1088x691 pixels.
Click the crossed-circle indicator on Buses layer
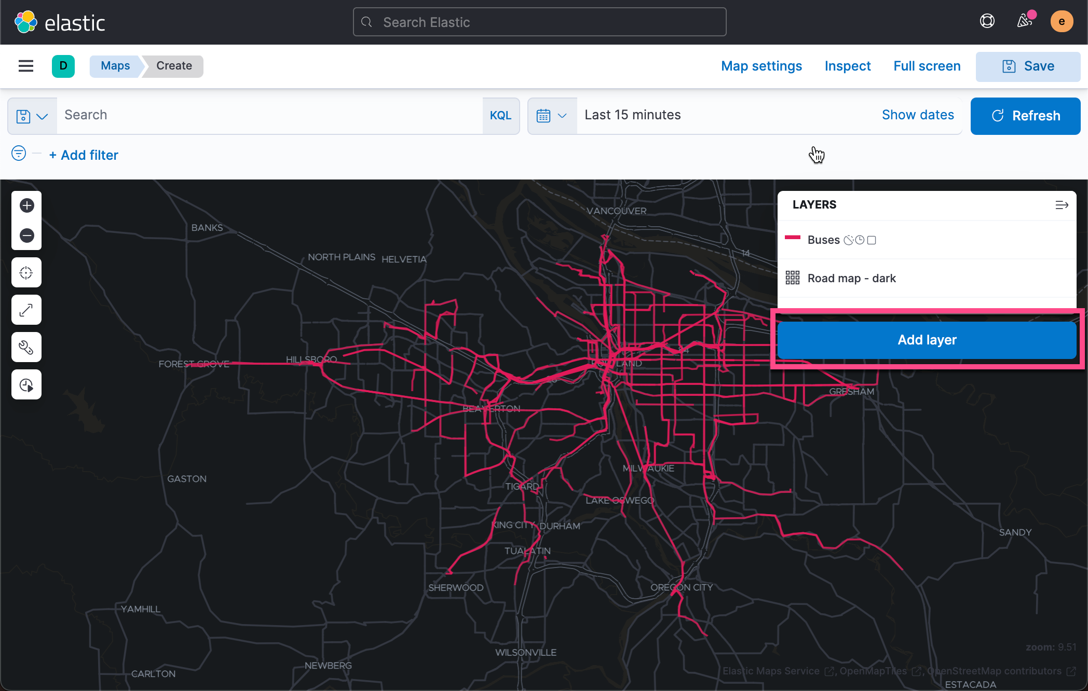[x=849, y=240]
